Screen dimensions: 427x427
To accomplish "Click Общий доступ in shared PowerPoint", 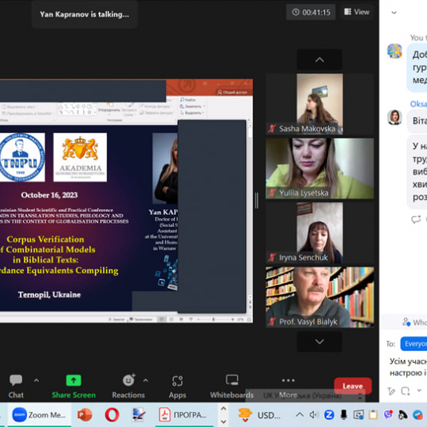I will click(x=232, y=93).
